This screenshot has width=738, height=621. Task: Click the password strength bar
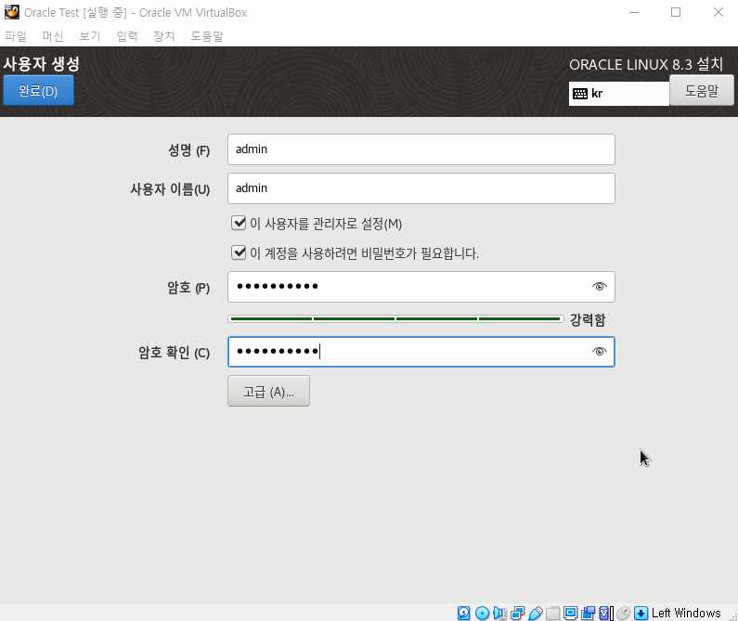coord(395,319)
